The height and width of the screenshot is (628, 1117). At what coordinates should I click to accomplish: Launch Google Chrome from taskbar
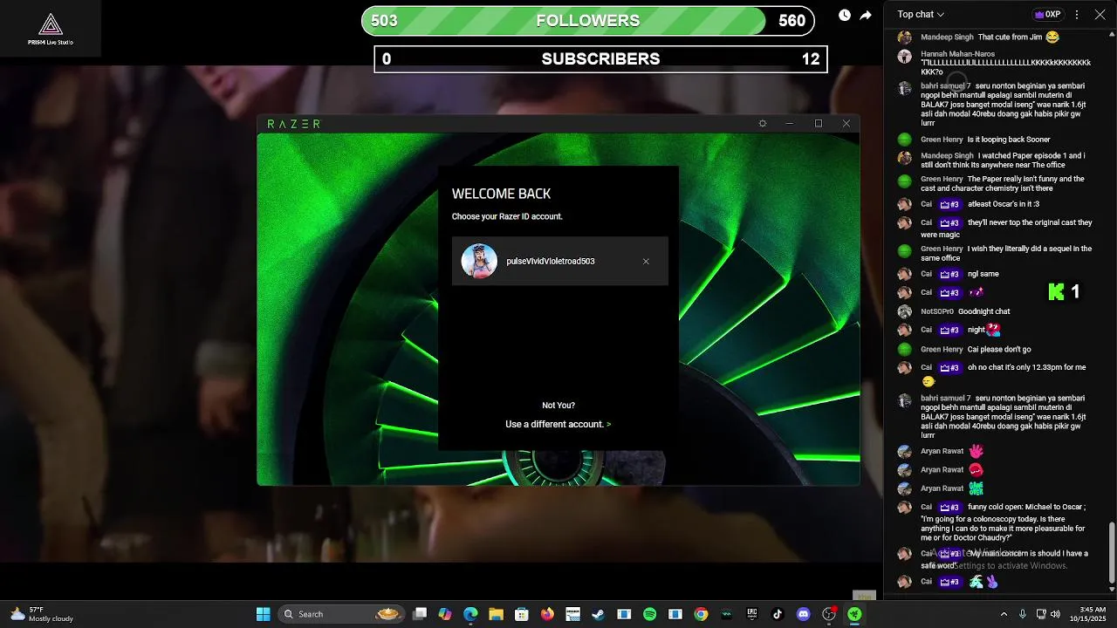(x=701, y=614)
